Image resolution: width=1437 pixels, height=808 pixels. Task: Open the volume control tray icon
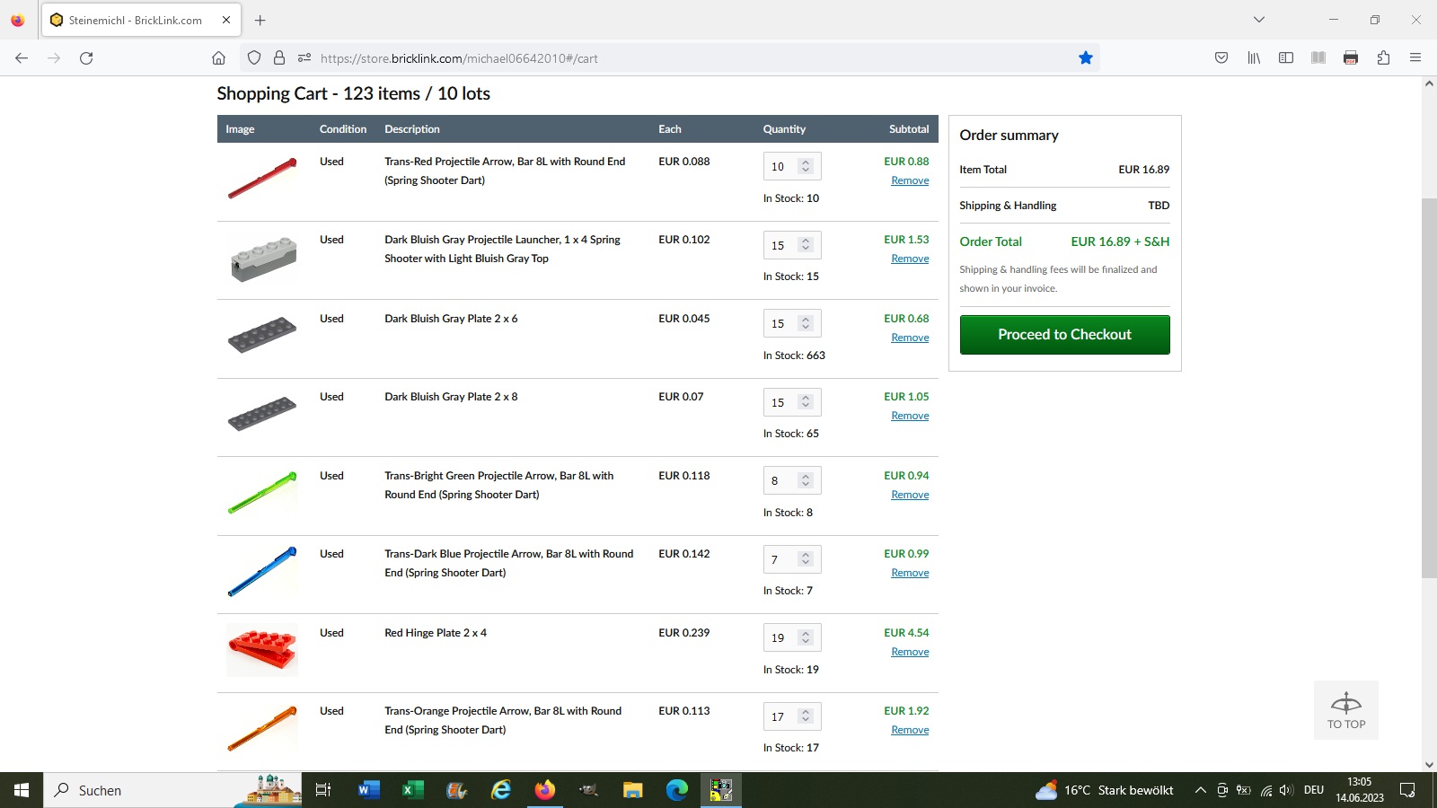(1286, 790)
